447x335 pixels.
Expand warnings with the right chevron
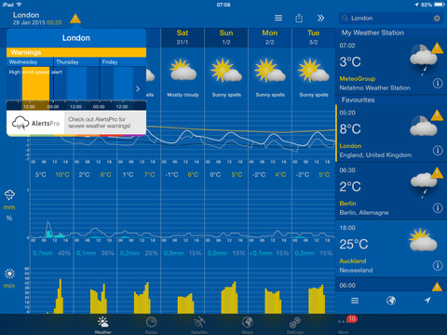pyautogui.click(x=138, y=88)
